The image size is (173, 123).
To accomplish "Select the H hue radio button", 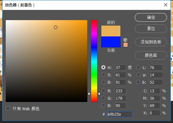I will [103, 67].
